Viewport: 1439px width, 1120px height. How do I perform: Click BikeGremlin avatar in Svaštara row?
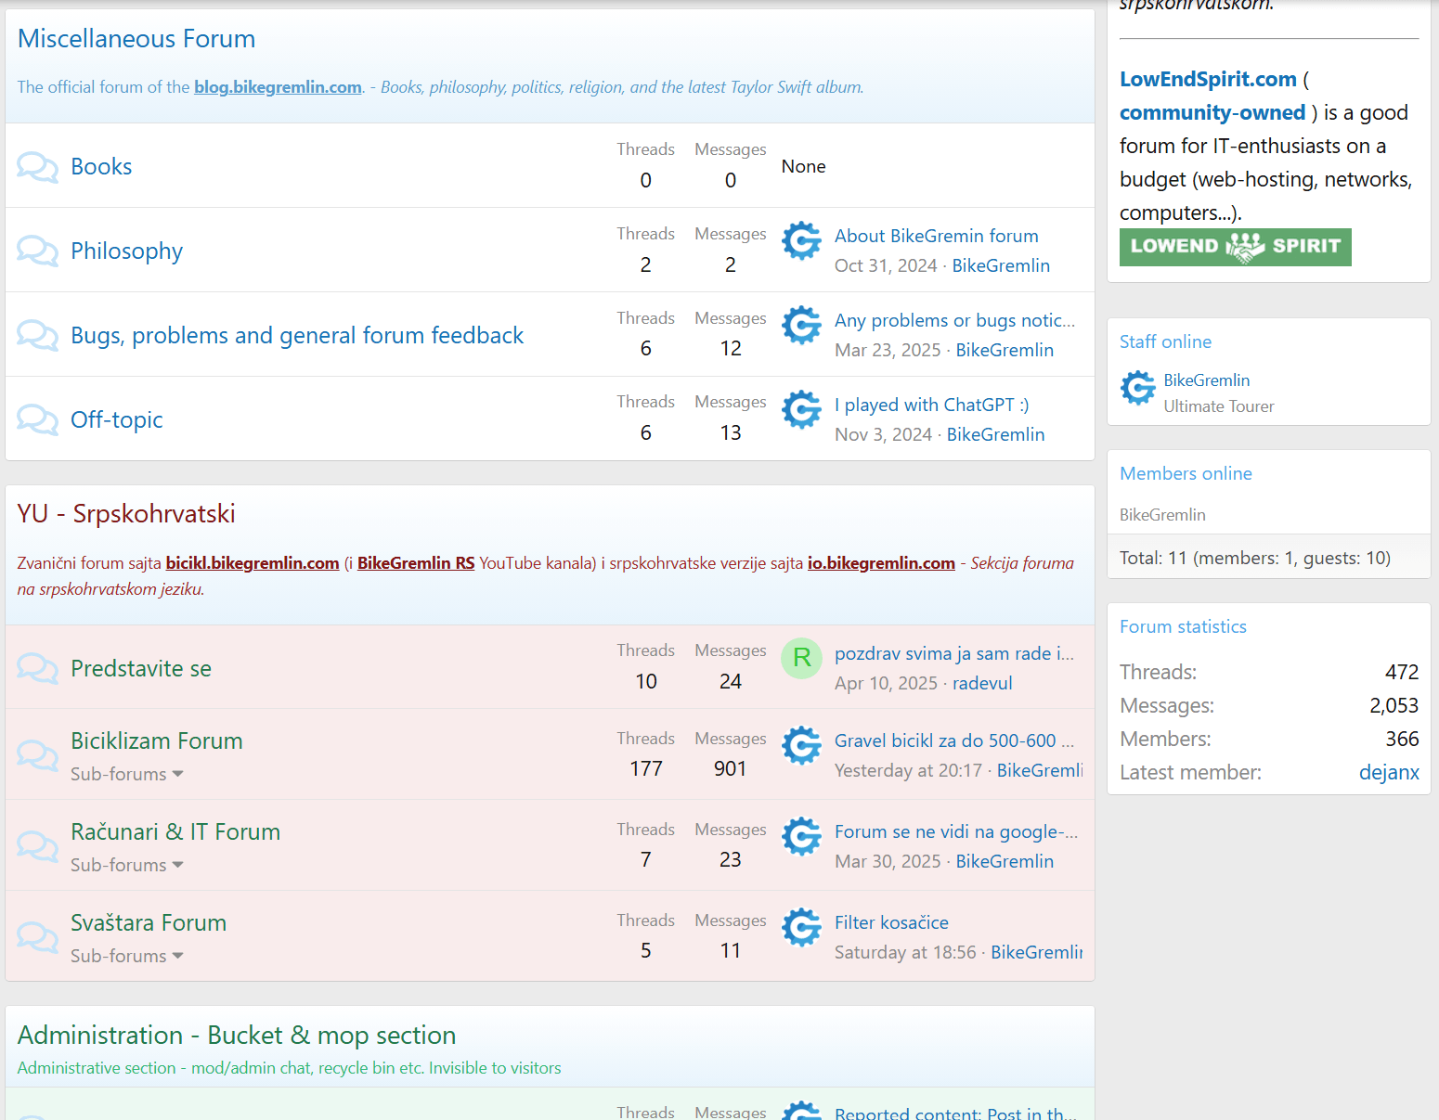pos(802,928)
